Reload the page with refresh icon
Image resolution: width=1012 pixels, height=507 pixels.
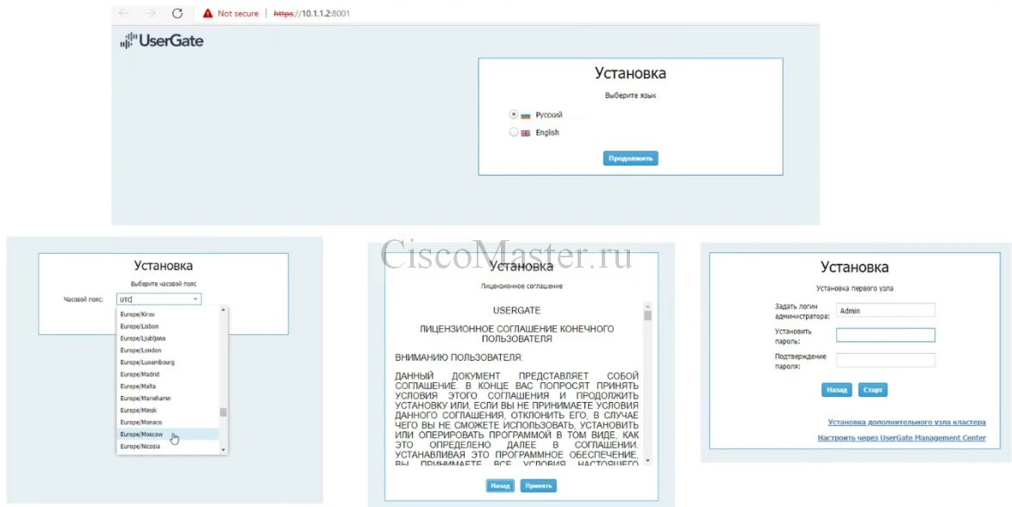(178, 14)
